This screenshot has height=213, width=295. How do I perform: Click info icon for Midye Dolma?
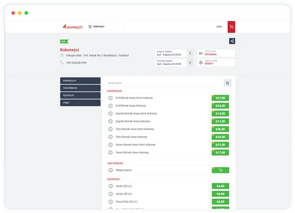click(110, 170)
